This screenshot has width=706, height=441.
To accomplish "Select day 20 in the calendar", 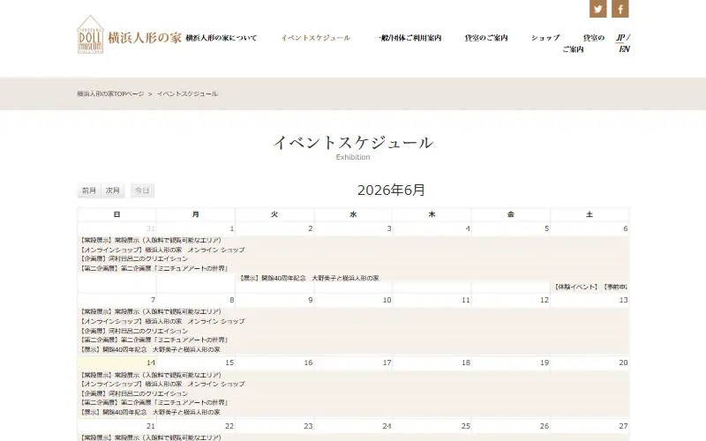I will click(623, 363).
